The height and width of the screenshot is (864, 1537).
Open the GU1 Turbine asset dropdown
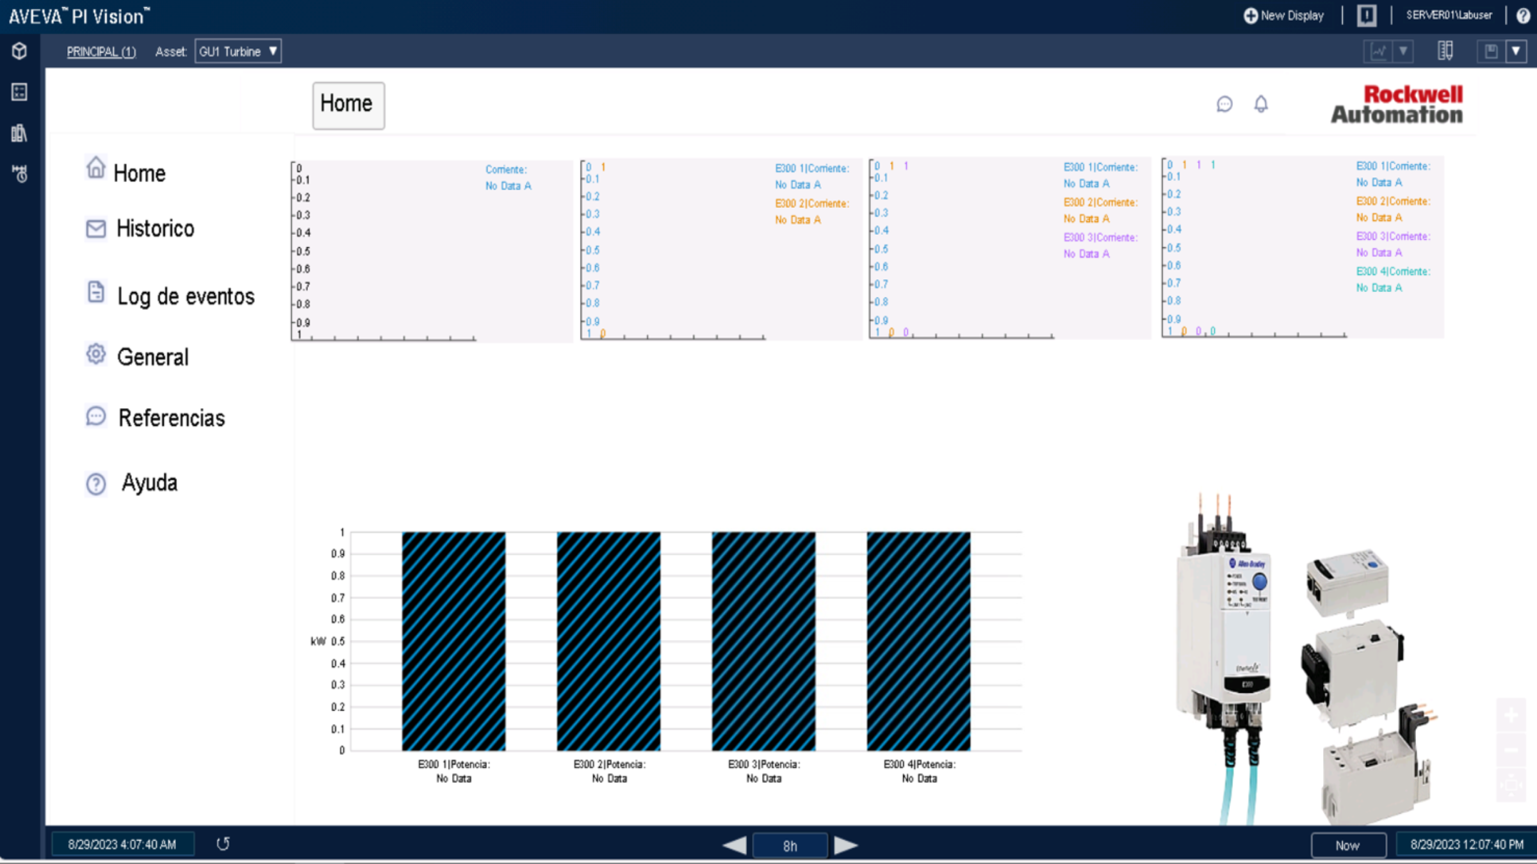click(238, 51)
